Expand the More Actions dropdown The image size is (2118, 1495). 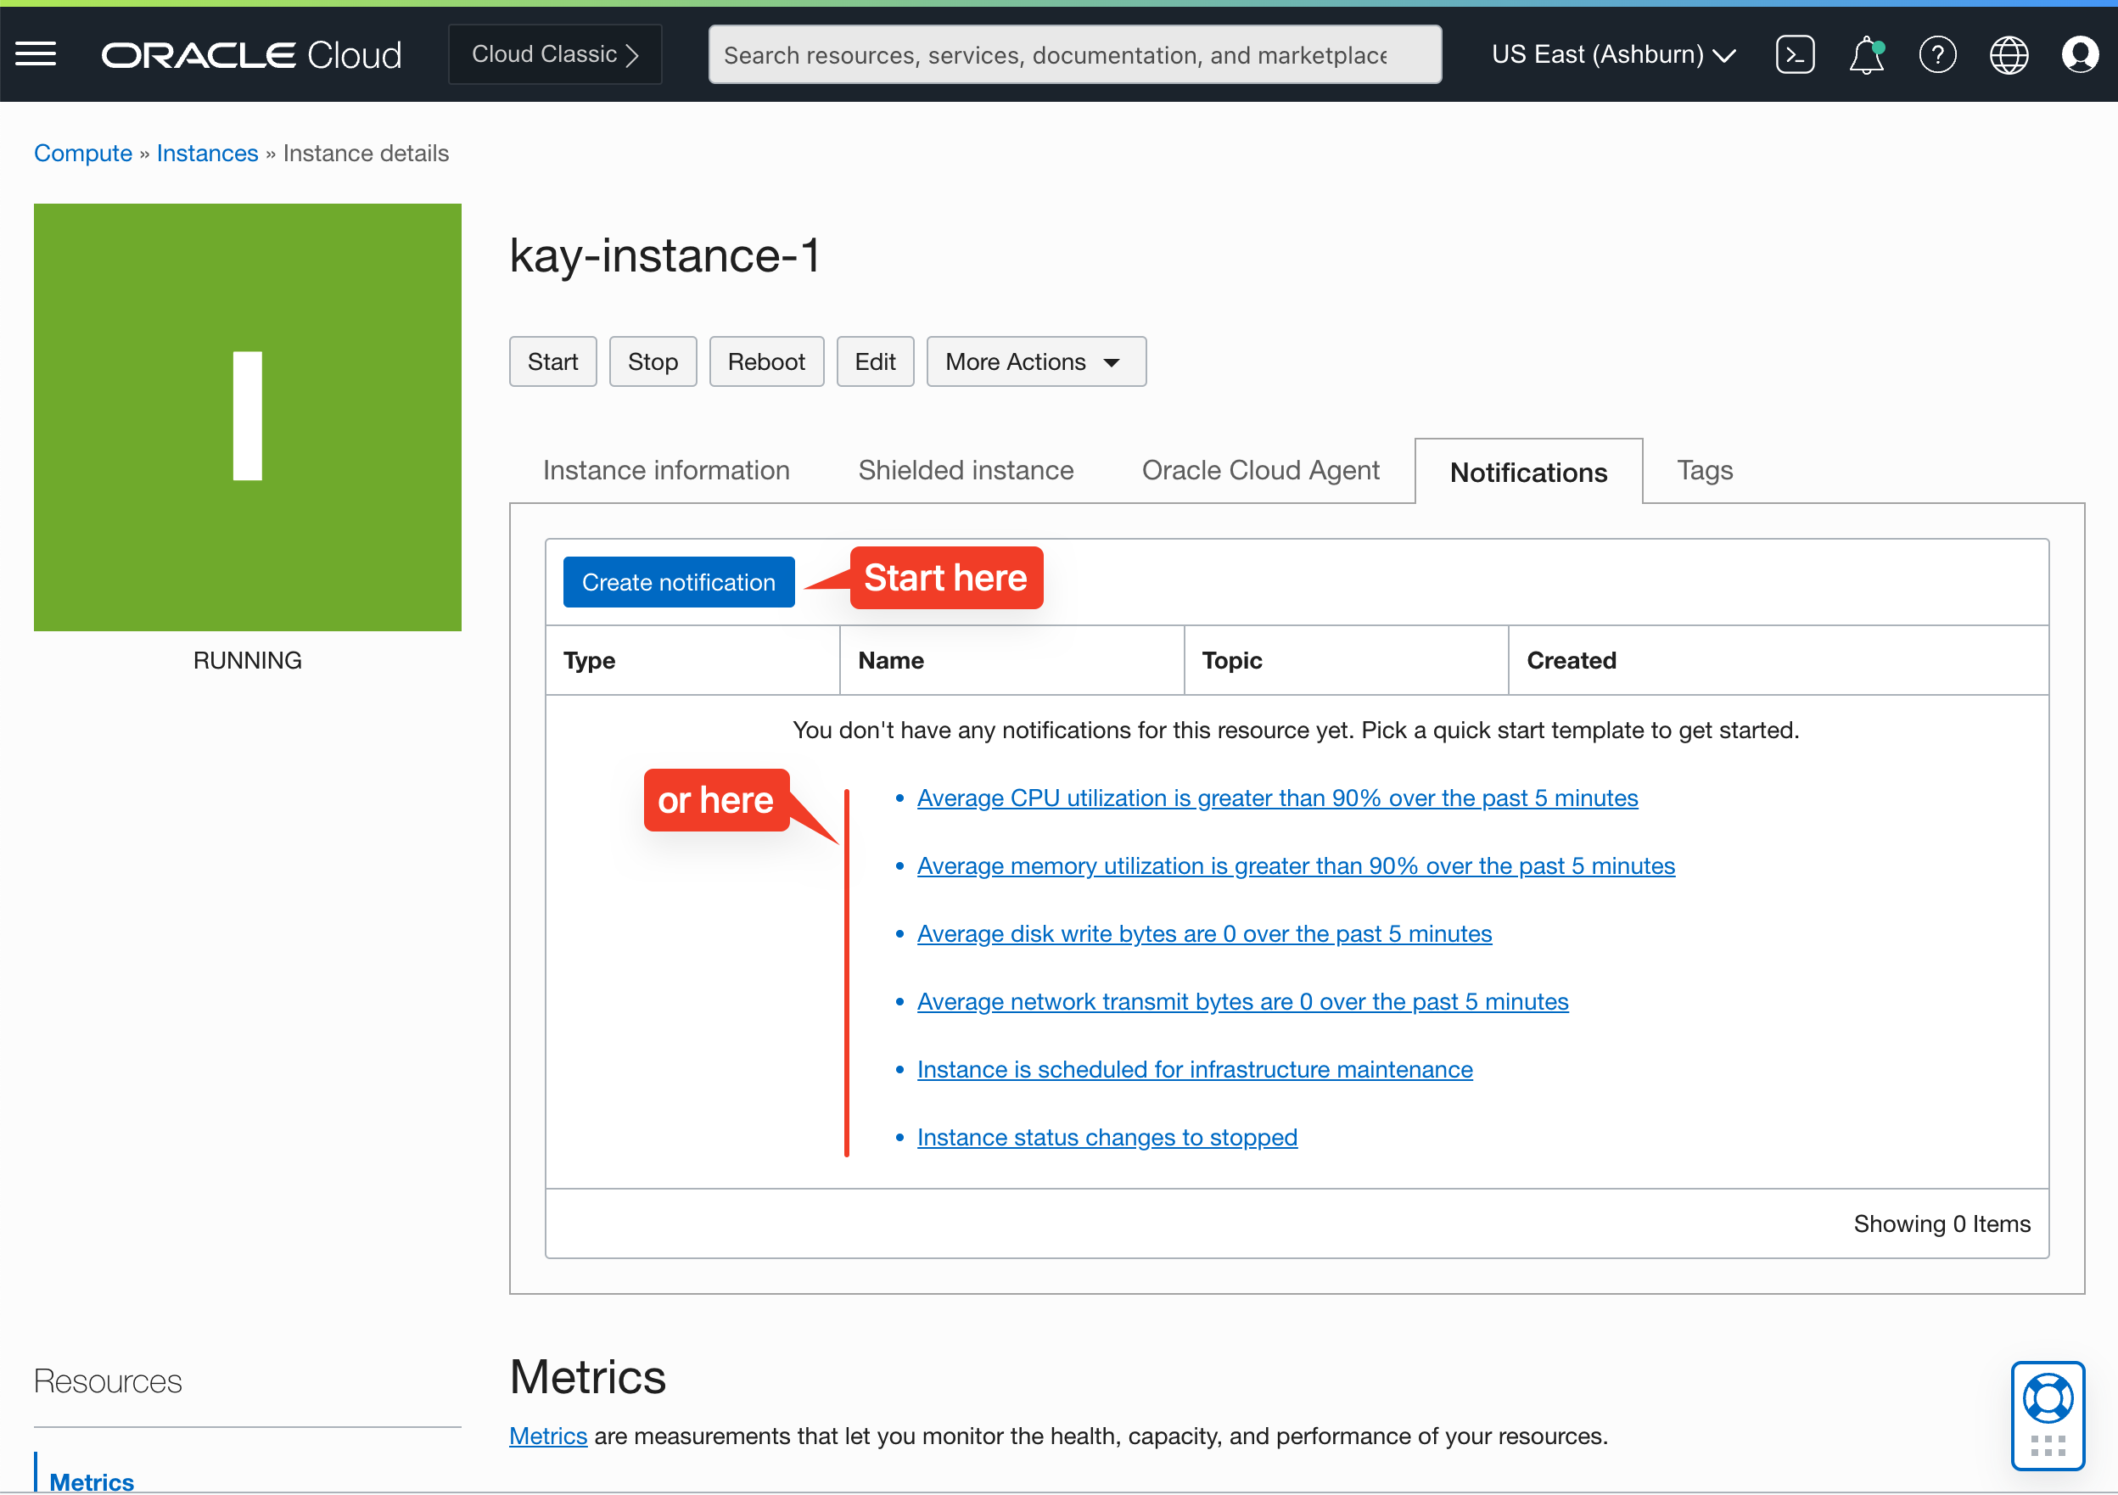(x=1035, y=361)
